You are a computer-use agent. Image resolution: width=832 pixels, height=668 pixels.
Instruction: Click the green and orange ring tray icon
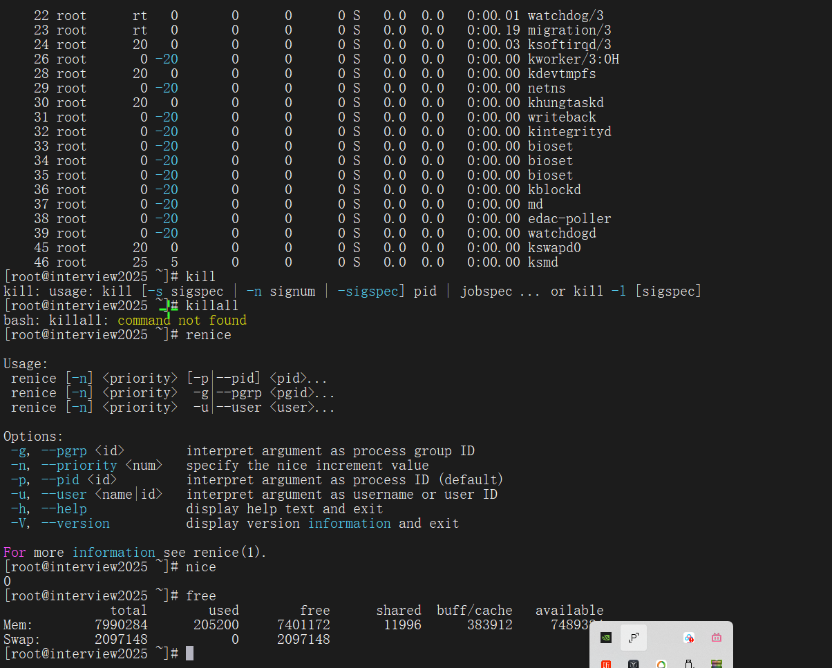(x=661, y=664)
